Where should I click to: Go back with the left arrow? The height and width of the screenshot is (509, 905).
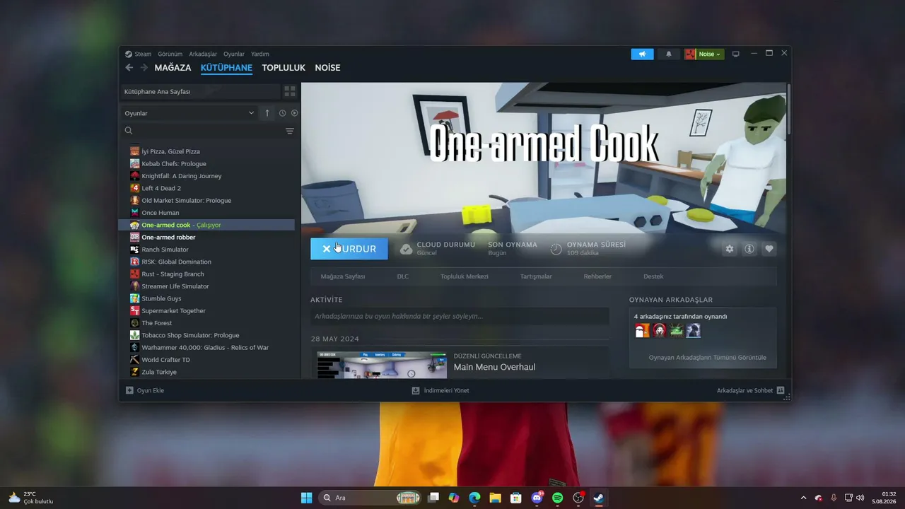[x=129, y=68]
